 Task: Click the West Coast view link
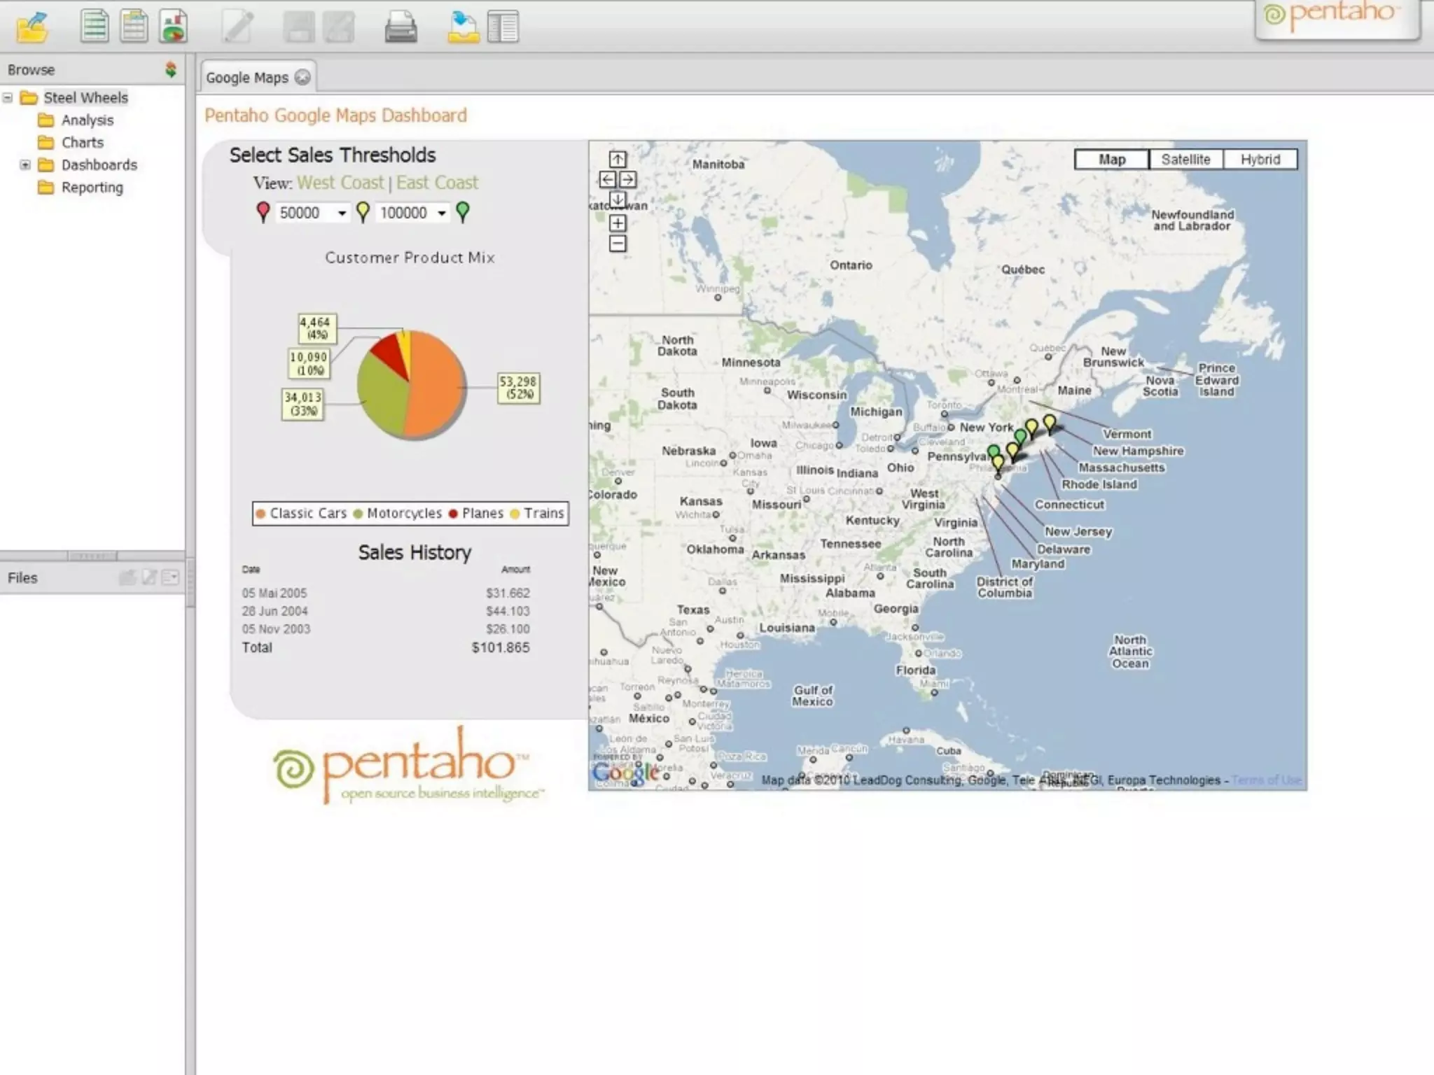pos(340,183)
